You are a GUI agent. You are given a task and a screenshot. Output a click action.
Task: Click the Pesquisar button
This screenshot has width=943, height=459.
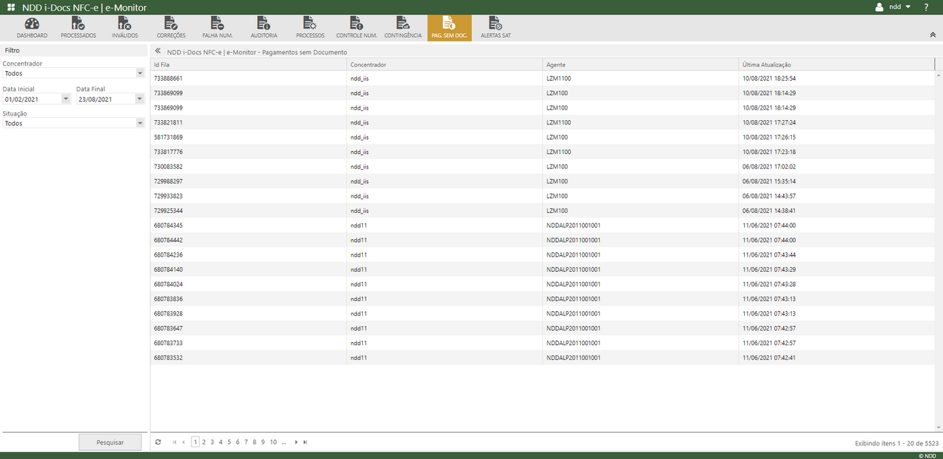tap(110, 442)
